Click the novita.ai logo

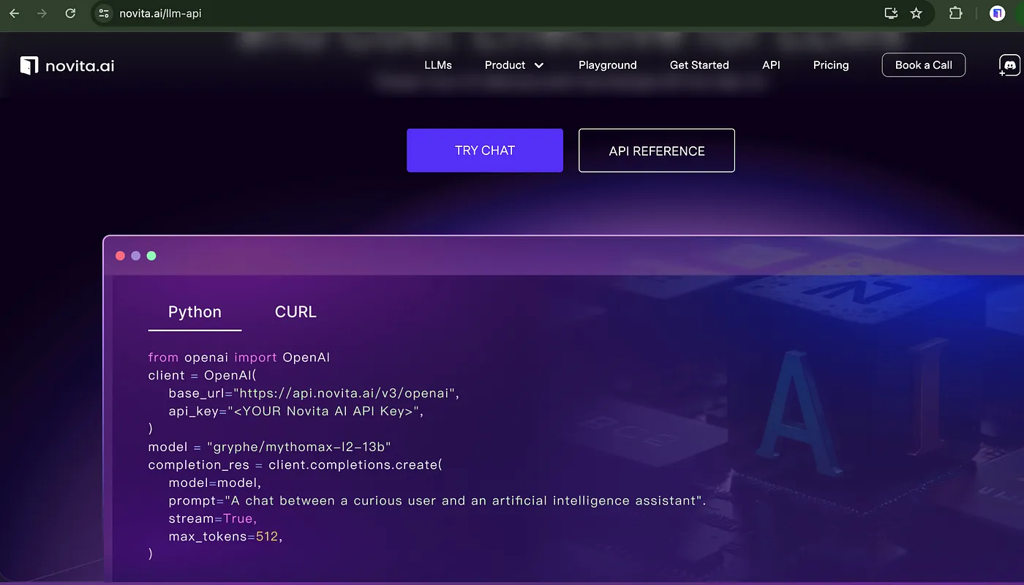(67, 65)
